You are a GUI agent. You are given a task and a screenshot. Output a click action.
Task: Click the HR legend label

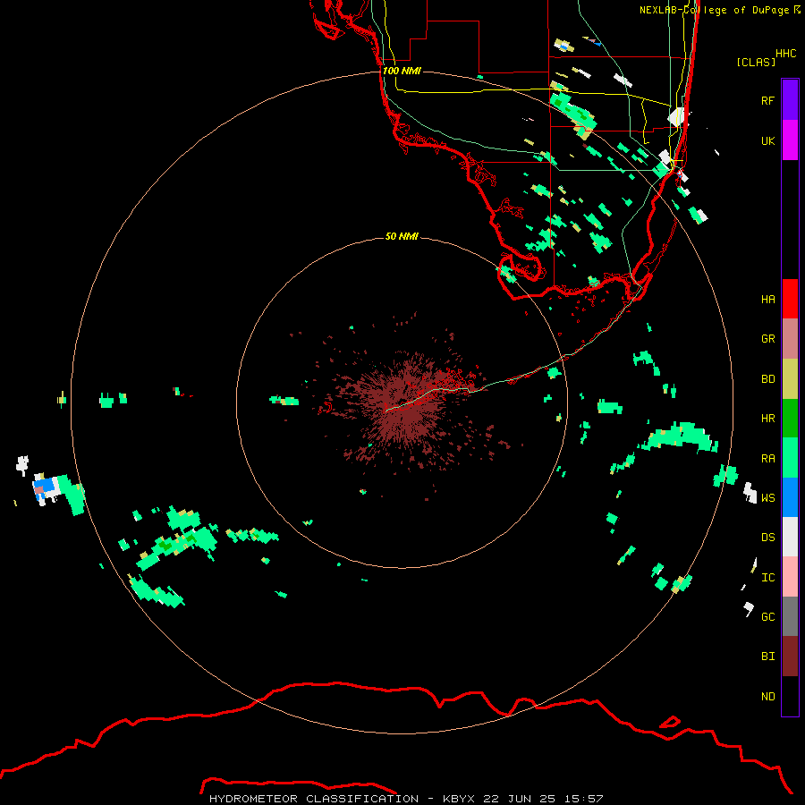tap(767, 419)
